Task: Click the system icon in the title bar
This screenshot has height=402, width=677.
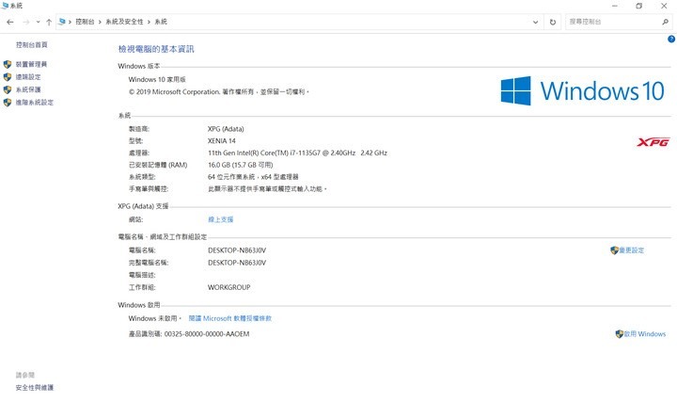Action: 6,6
